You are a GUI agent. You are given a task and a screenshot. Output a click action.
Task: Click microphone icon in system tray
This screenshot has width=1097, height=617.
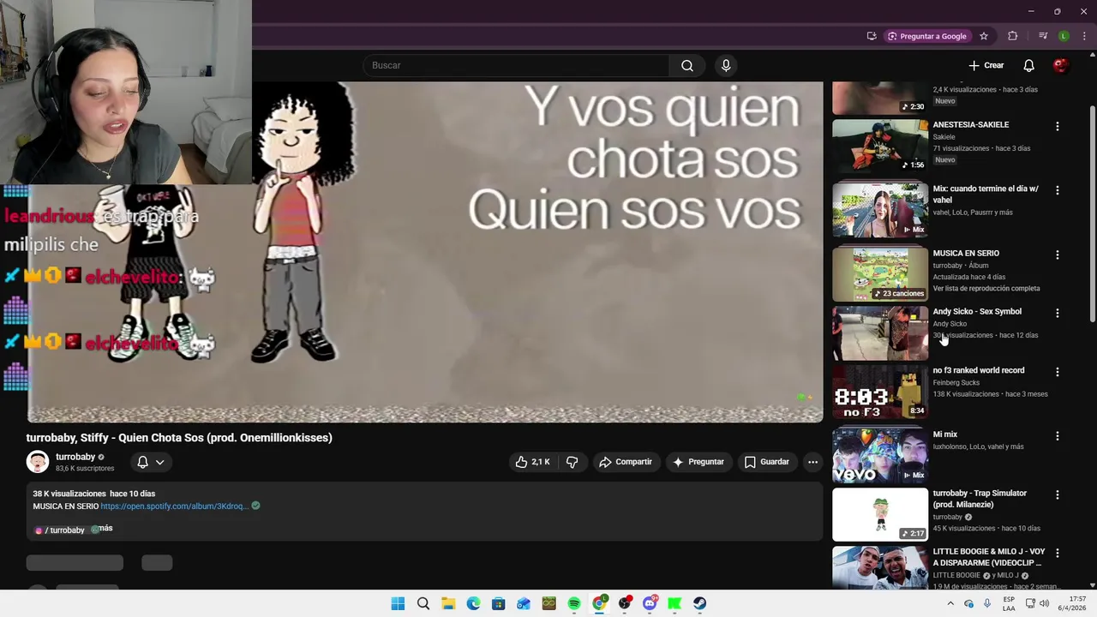point(987,603)
